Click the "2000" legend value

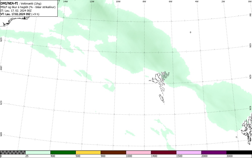tap(204, 156)
